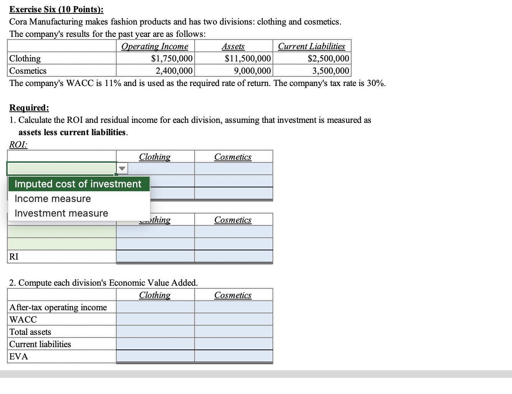
Task: Select Current liabilities EVA-table cell for Cosmetics
Action: (234, 344)
